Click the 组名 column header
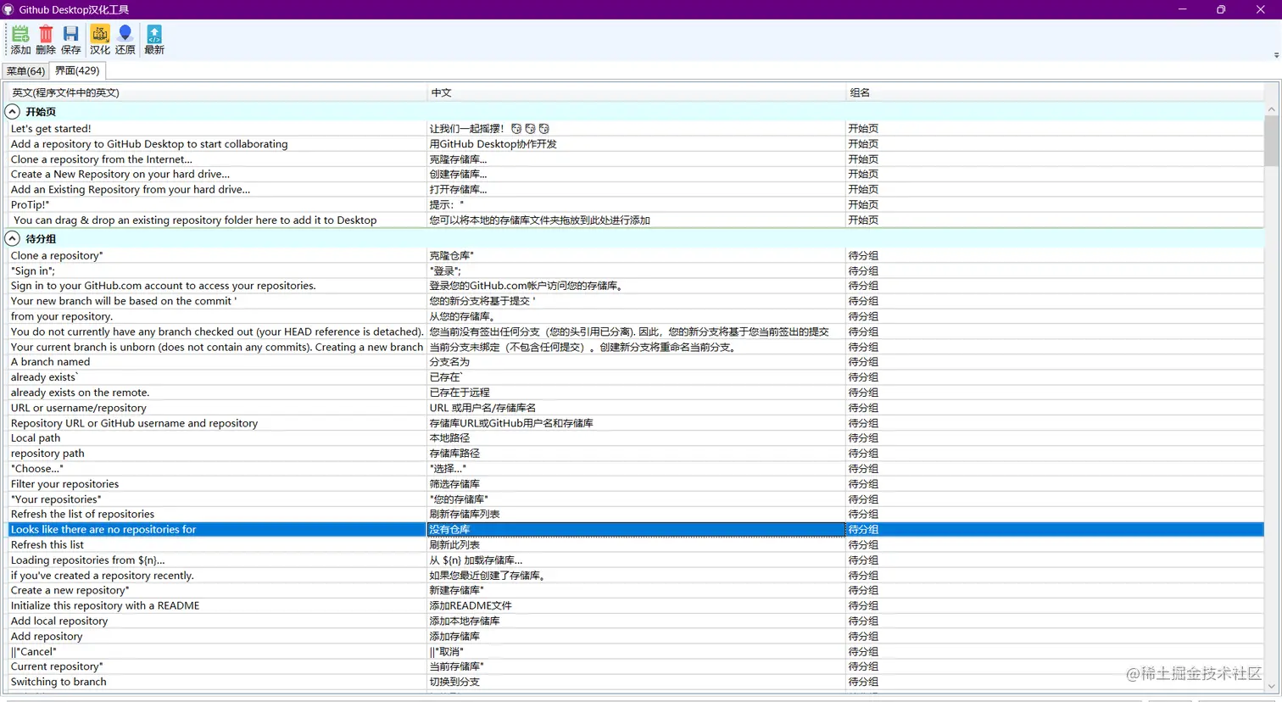The width and height of the screenshot is (1282, 702). 1055,92
